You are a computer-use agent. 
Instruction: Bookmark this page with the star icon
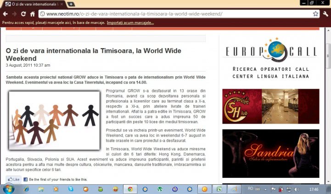pyautogui.click(x=315, y=14)
